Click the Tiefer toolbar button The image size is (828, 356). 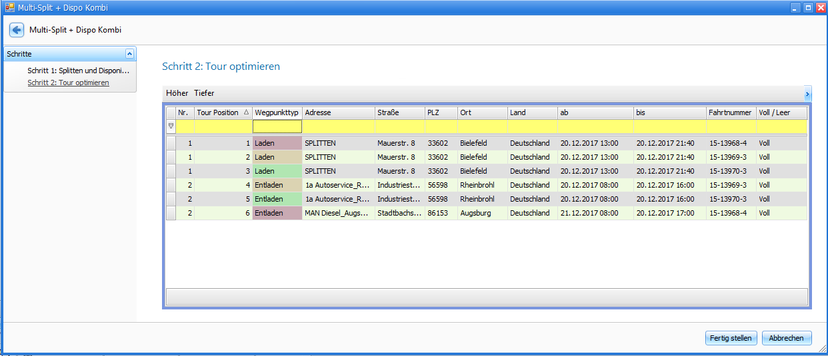coord(204,93)
